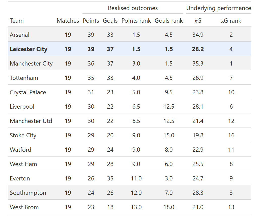Select Stoke City's goals rank 15.0
This screenshot has width=262, height=217.
pyautogui.click(x=169, y=135)
